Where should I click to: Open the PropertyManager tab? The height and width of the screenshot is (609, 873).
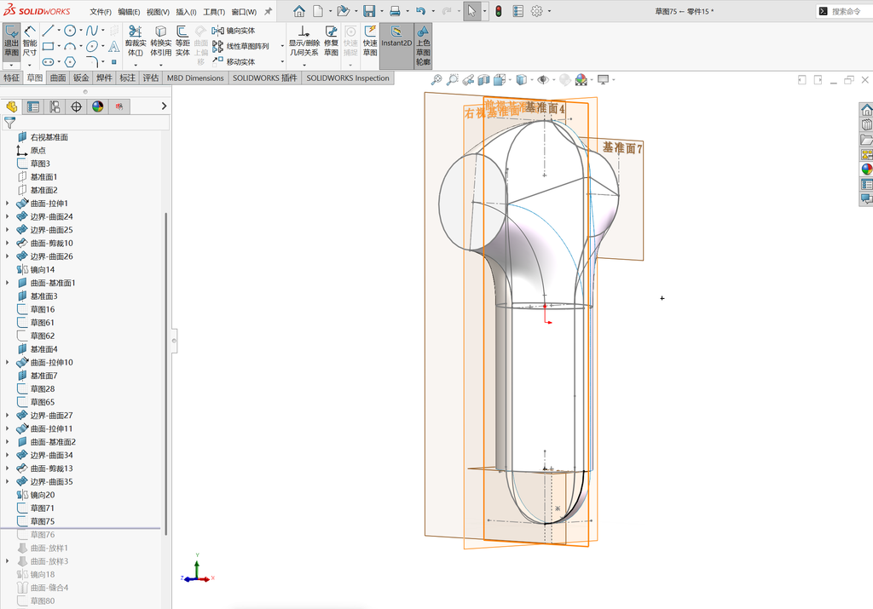pos(33,106)
